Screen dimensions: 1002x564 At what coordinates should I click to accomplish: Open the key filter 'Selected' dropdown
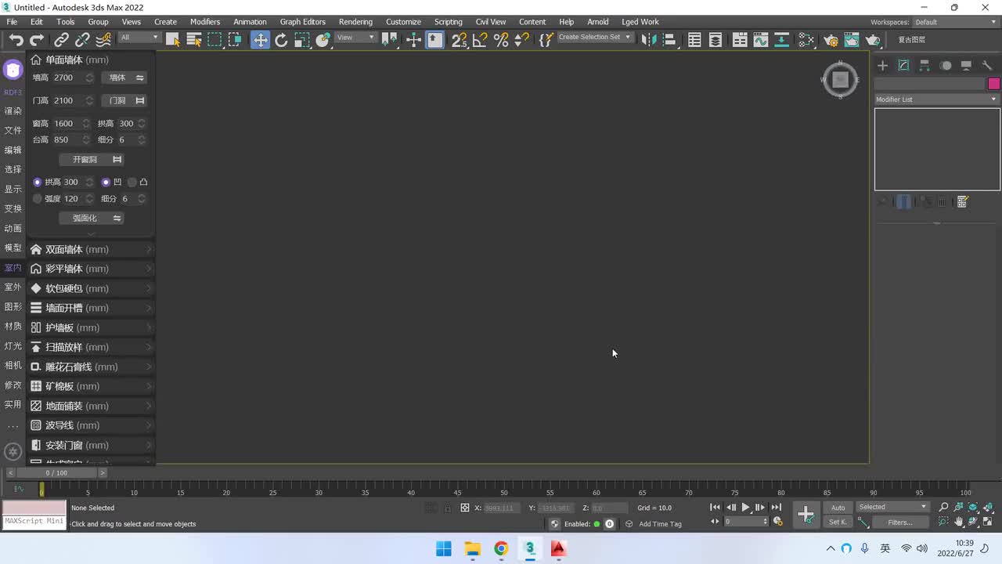892,508
